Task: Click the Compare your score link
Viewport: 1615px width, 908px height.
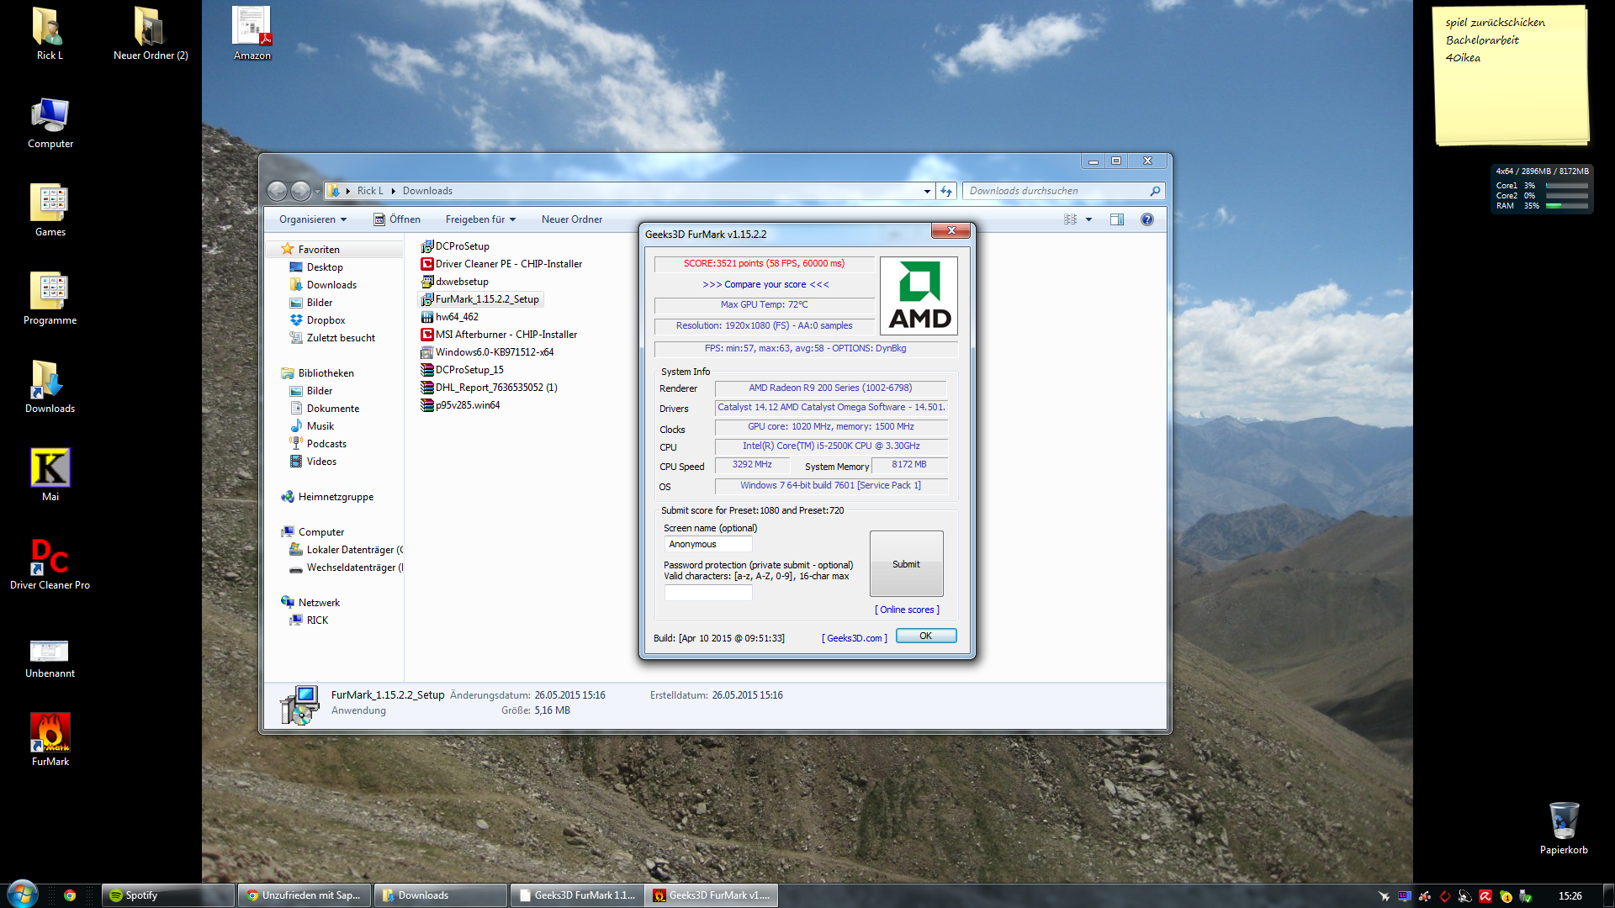Action: 765,284
